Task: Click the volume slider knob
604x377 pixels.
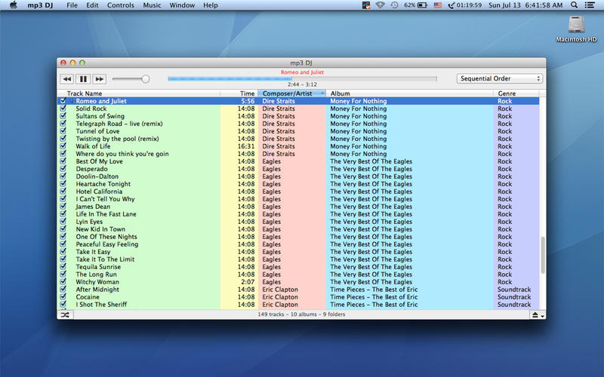Action: 145,78
